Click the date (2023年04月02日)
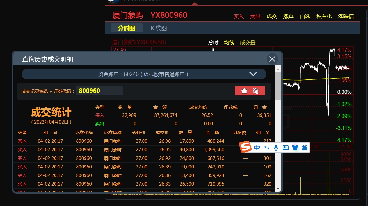 (51, 122)
